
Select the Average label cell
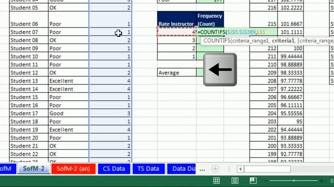coord(176,73)
